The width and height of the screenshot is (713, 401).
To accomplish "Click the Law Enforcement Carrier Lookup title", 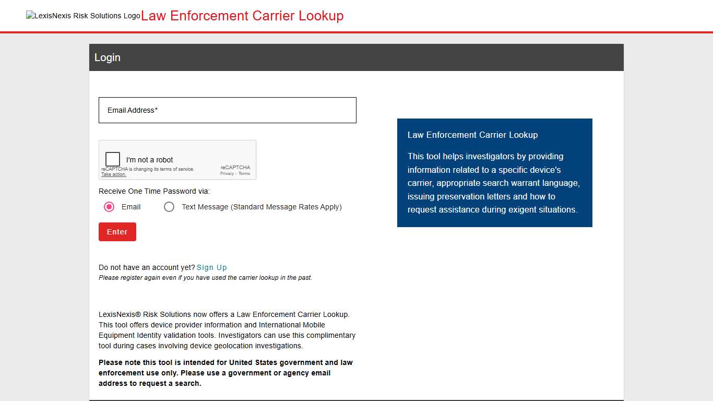I will (x=242, y=16).
